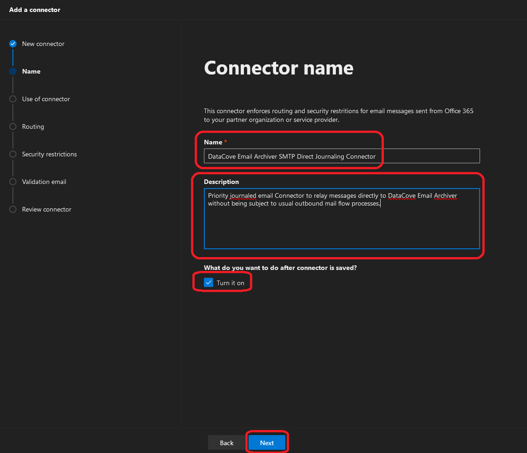Select the New connector step
The height and width of the screenshot is (453, 527).
(x=43, y=44)
